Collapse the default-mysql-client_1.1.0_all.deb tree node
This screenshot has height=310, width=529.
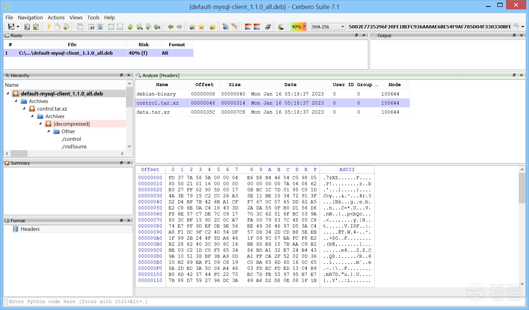point(8,93)
